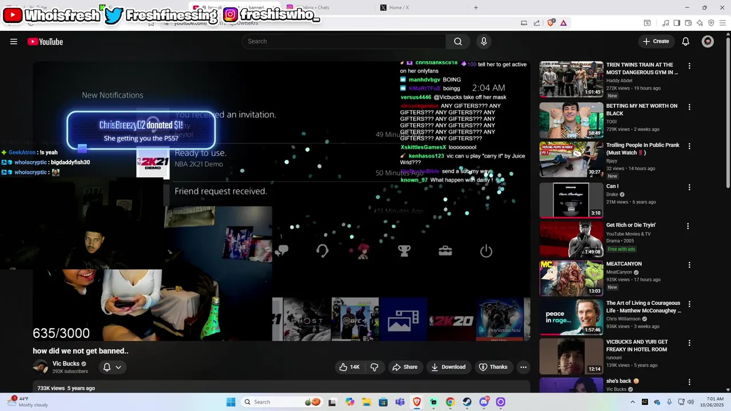
Task: Open options for MEATCANYON video
Action: (x=689, y=265)
